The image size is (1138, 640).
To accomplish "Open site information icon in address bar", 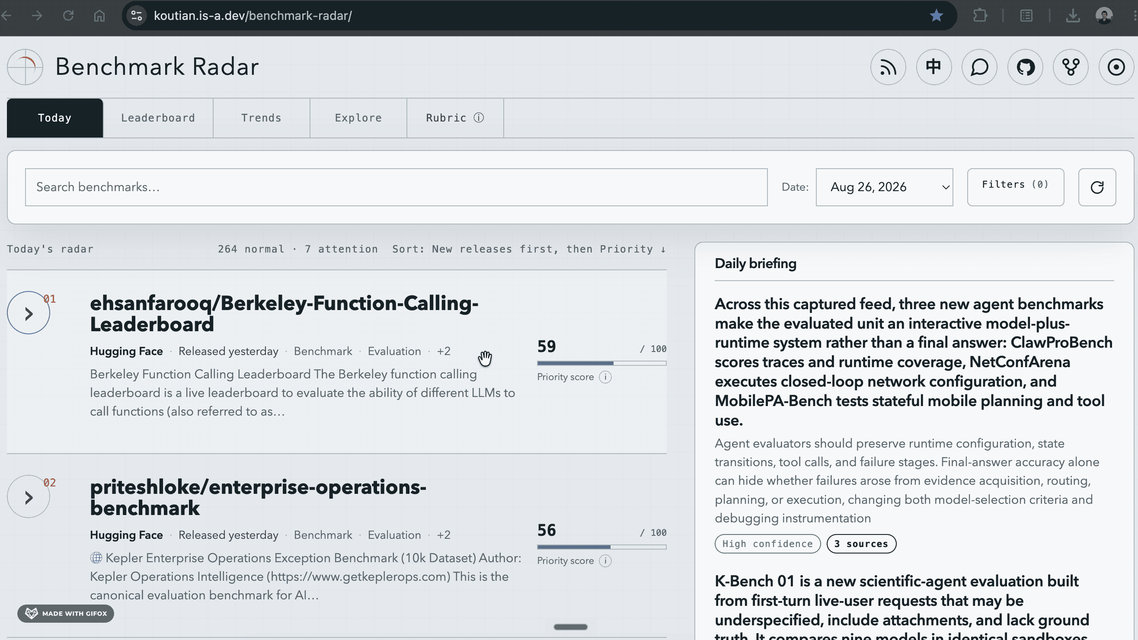I will [137, 16].
